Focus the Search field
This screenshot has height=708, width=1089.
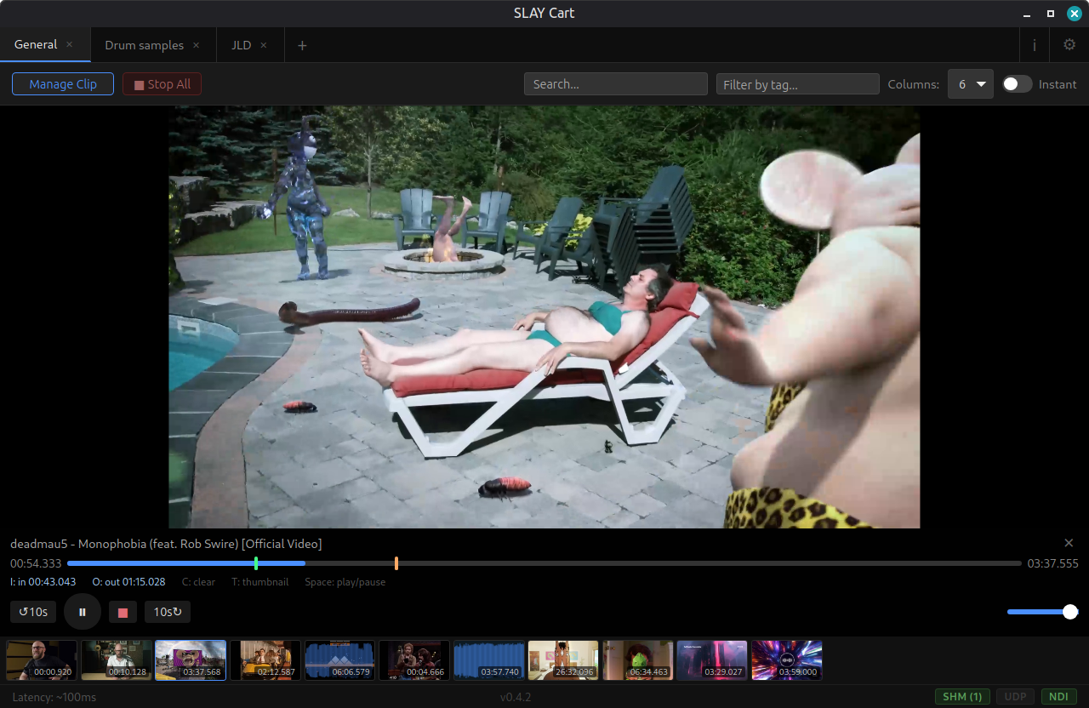point(616,83)
